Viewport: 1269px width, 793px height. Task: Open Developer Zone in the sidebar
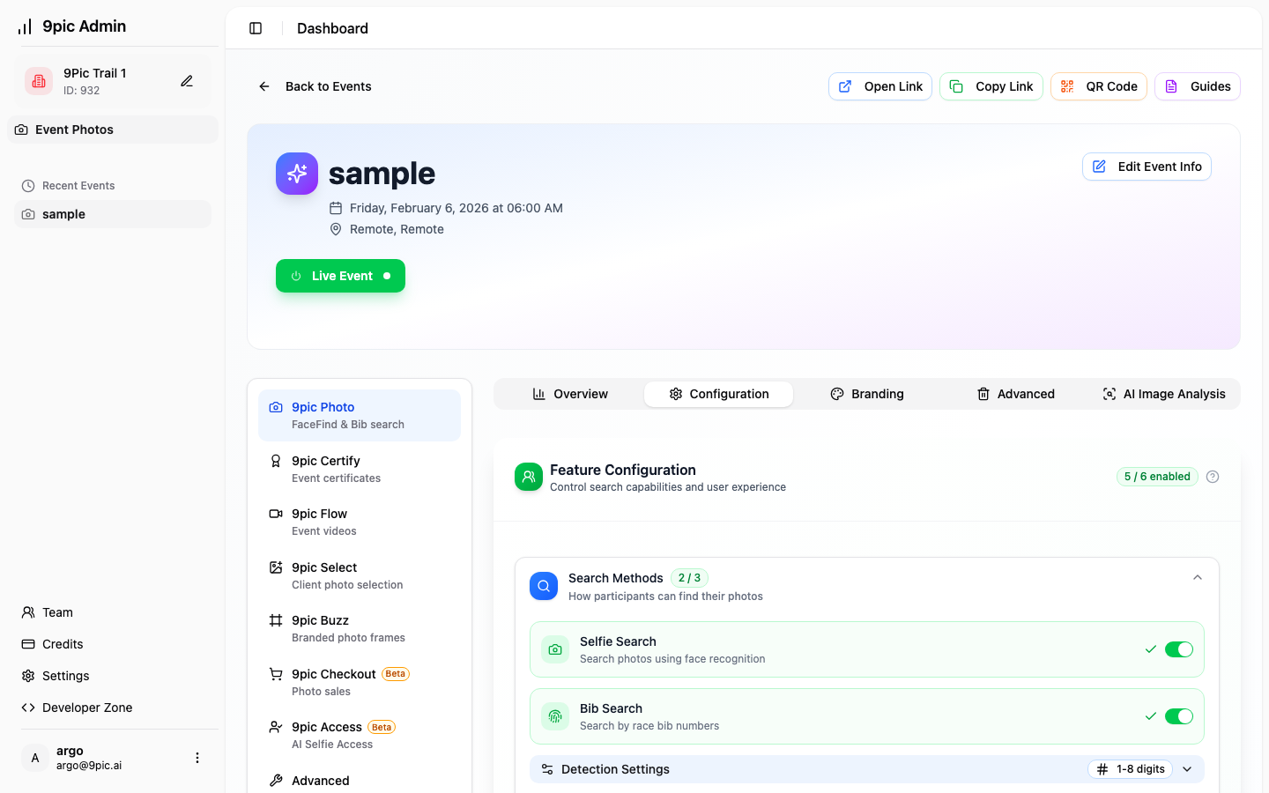coord(86,708)
